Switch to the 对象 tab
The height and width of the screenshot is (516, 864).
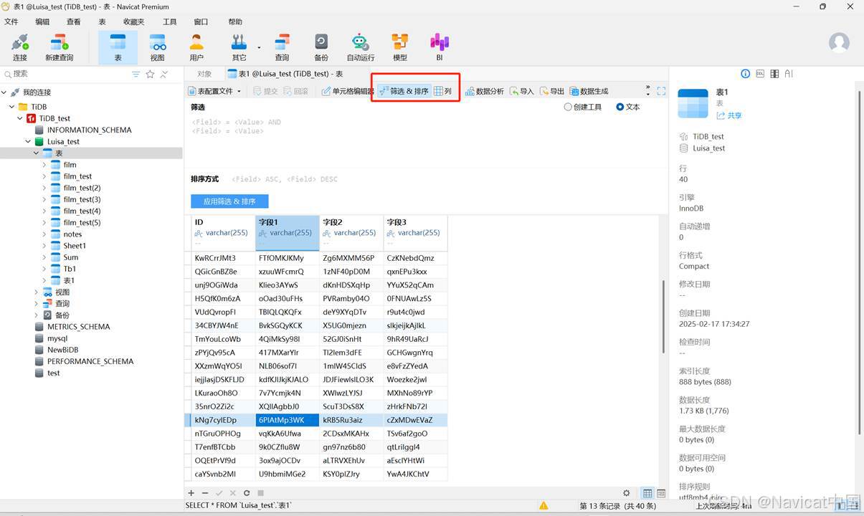point(204,74)
